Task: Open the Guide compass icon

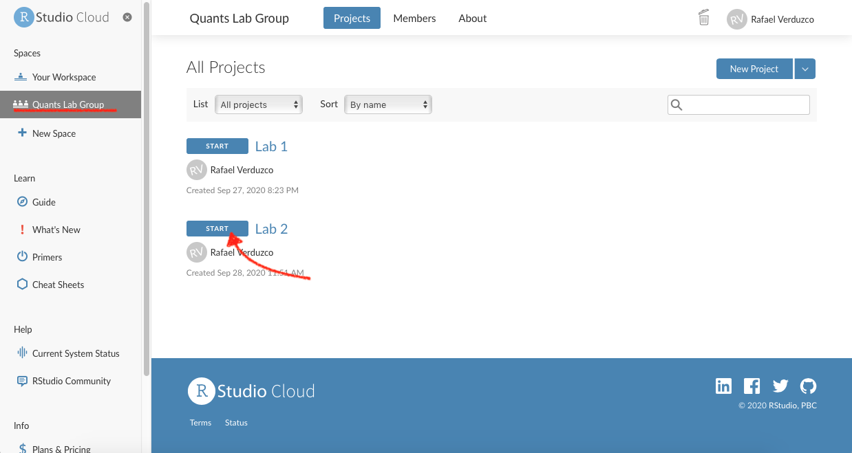Action: coord(22,202)
